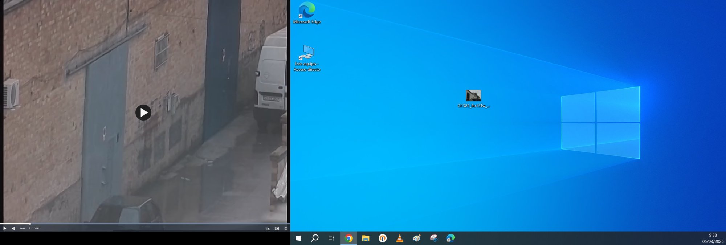This screenshot has width=726, height=245.
Task: Mute the video with the speaker icon
Action: click(13, 228)
